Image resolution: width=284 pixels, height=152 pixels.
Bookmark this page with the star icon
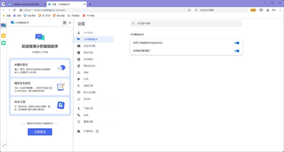point(189,10)
